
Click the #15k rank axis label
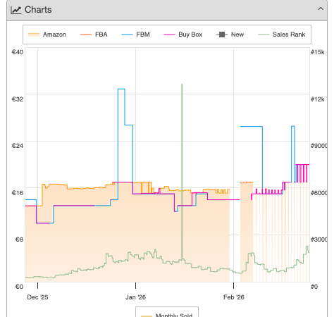pos(318,52)
